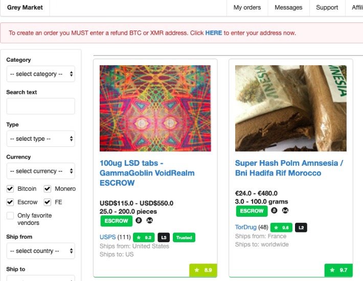Enable Only favorite vendors filter
Viewport: 363px width, 281px height.
point(10,216)
